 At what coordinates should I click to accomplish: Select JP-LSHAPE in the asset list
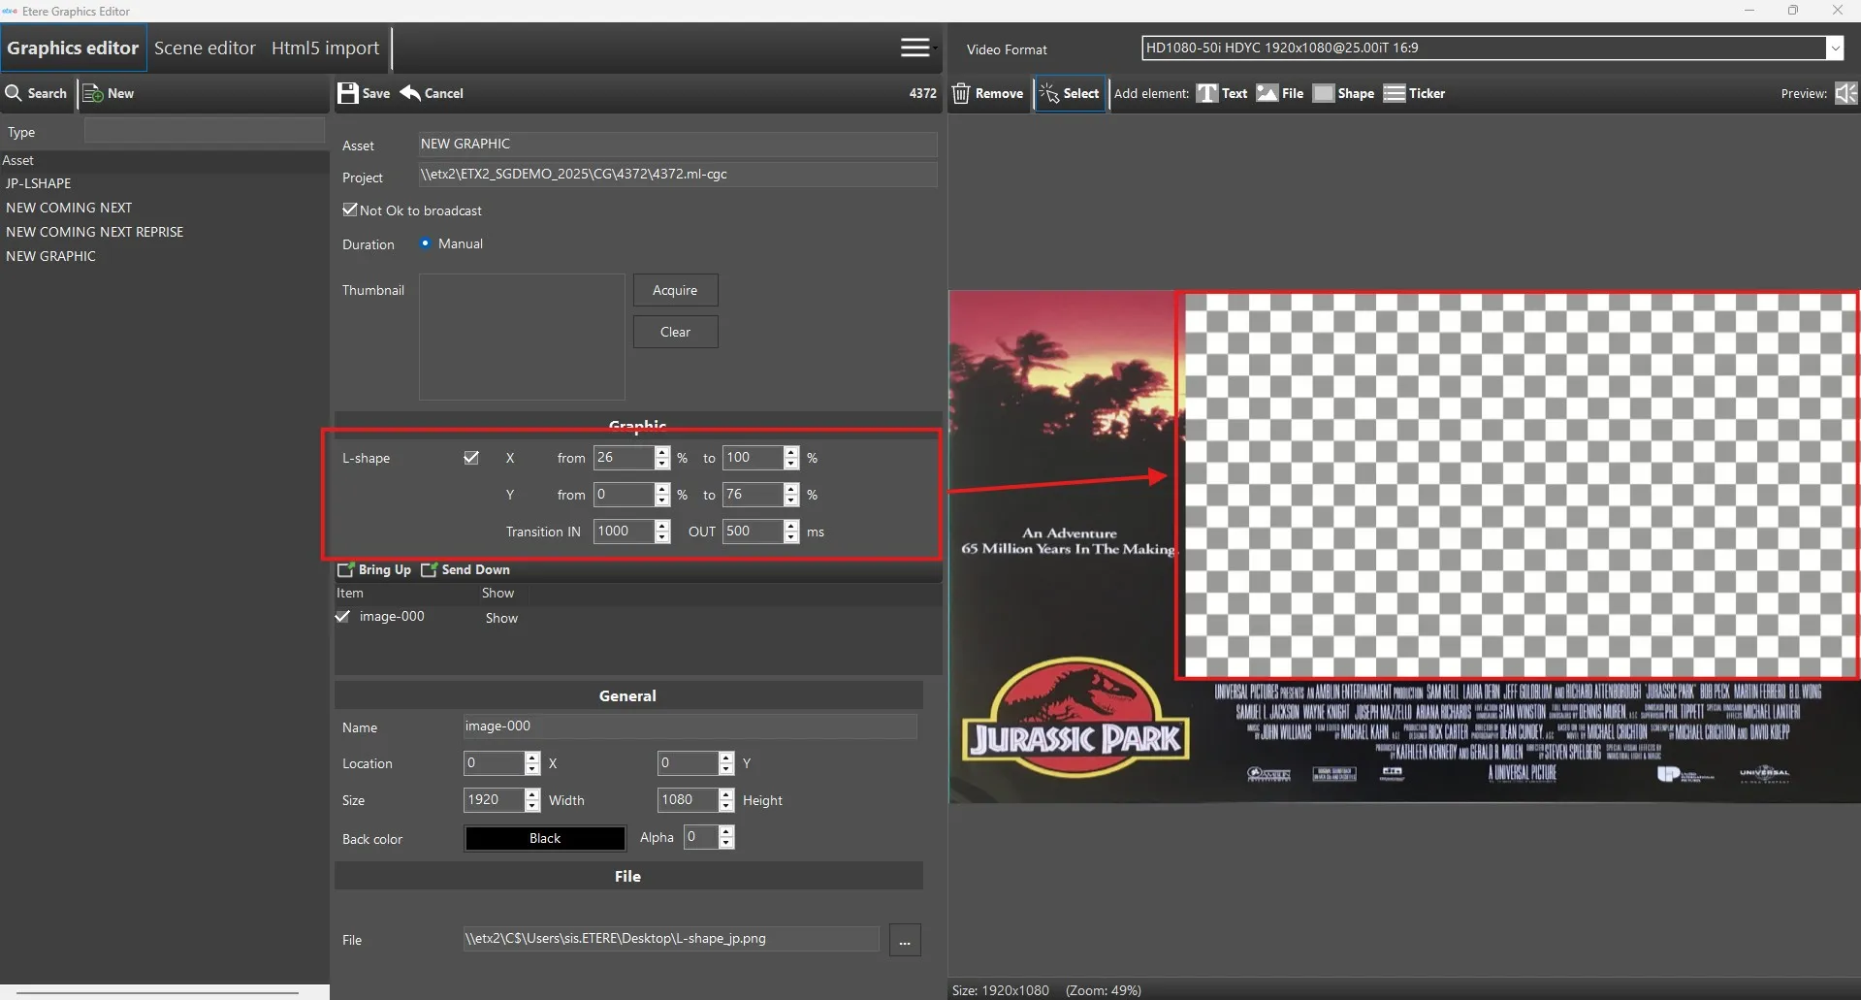39,183
